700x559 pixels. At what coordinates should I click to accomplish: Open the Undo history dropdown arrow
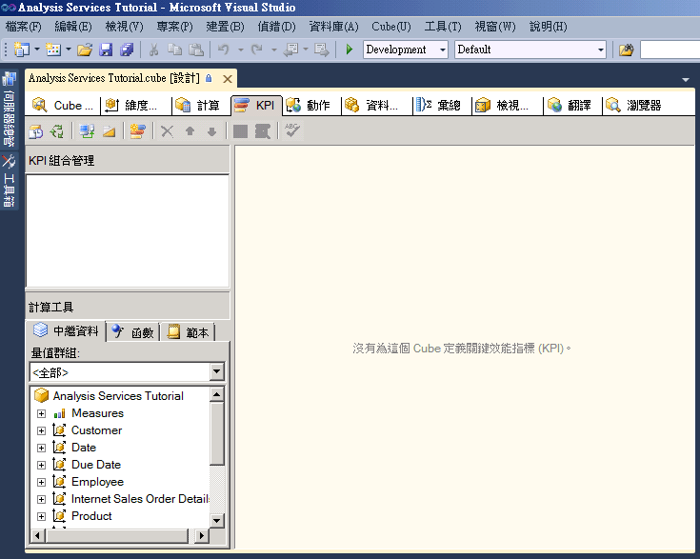(241, 50)
